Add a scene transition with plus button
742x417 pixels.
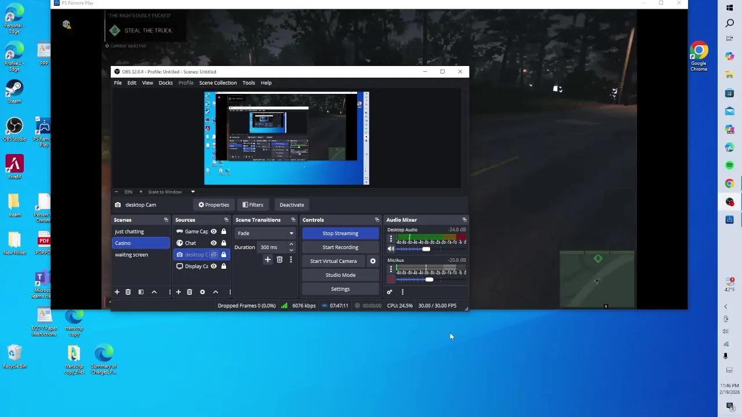click(x=268, y=259)
